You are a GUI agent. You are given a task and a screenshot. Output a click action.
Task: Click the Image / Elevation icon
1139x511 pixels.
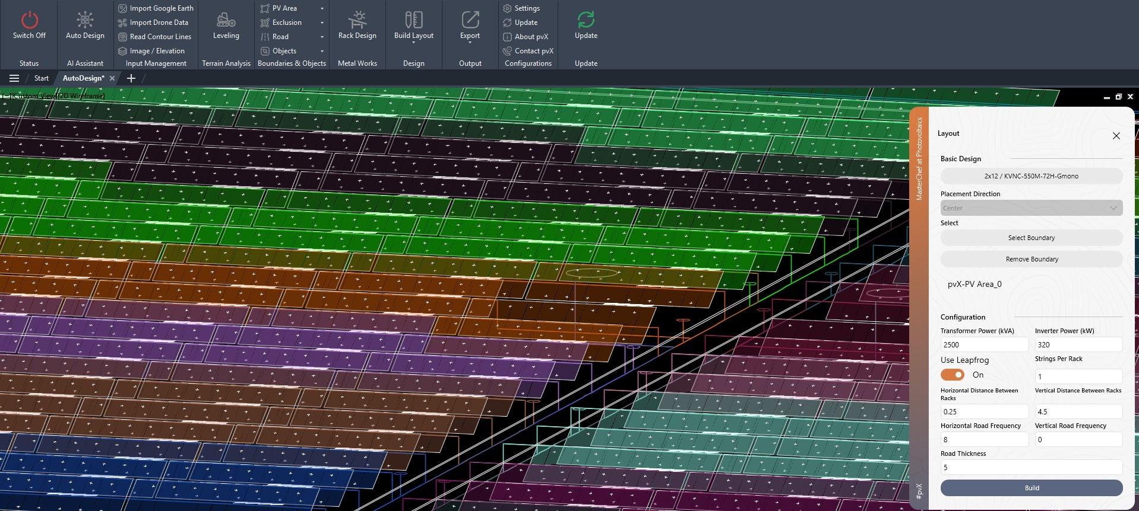[x=122, y=51]
